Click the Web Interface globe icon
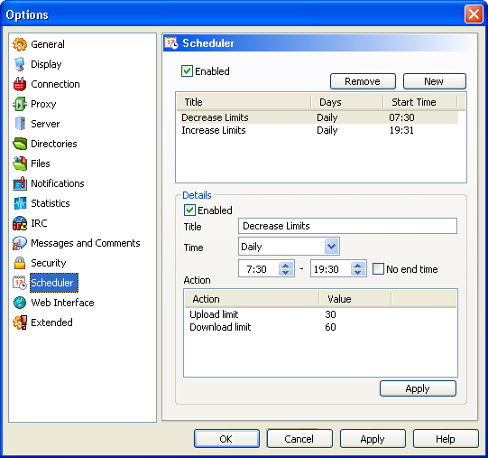 click(20, 303)
